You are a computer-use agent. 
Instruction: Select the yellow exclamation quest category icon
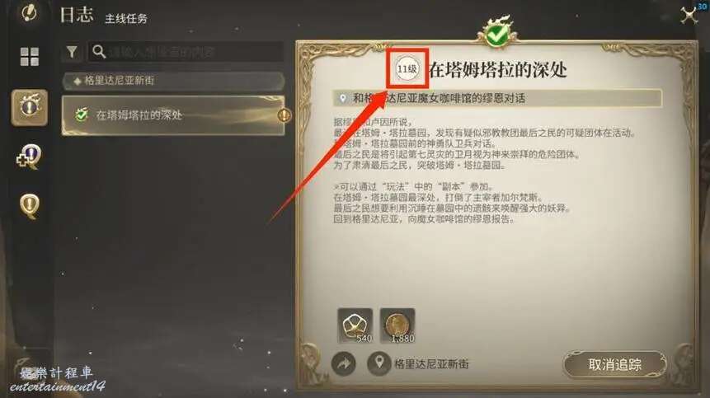pos(30,207)
